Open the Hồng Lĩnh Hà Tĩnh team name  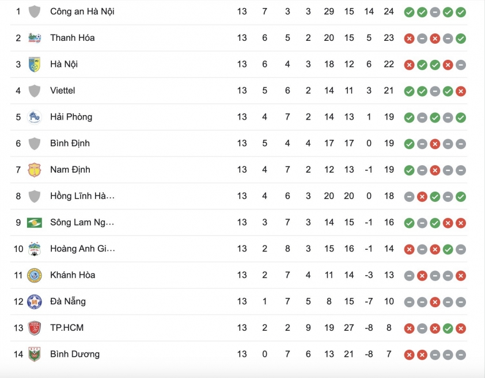[x=82, y=196]
